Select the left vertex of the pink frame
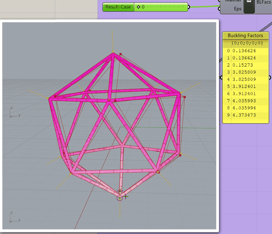Screen dimensions: 272x234 click(49, 99)
